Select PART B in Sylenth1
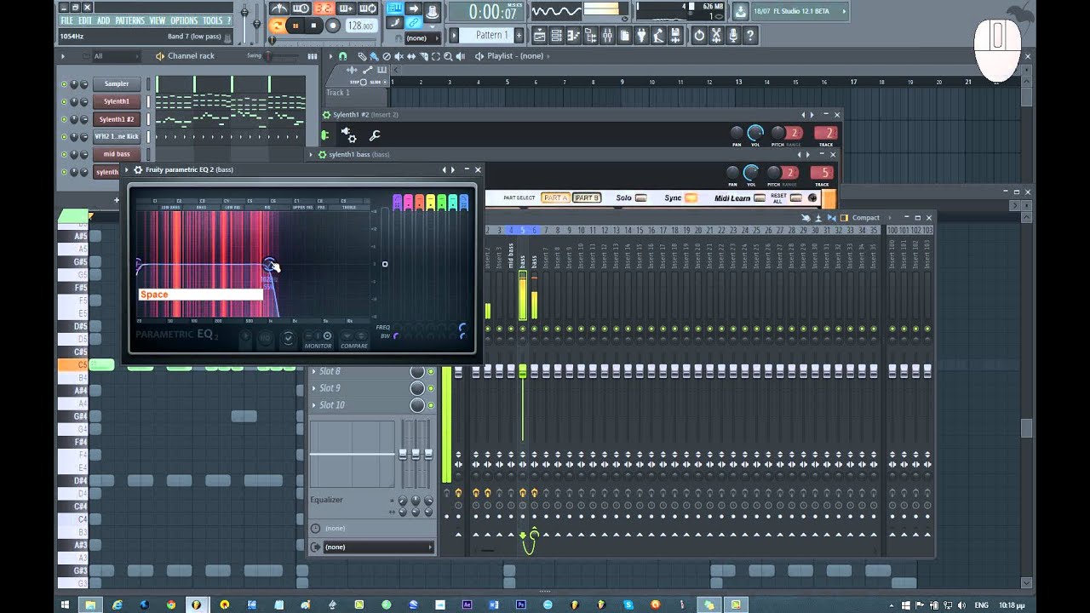The height and width of the screenshot is (613, 1090). point(587,198)
